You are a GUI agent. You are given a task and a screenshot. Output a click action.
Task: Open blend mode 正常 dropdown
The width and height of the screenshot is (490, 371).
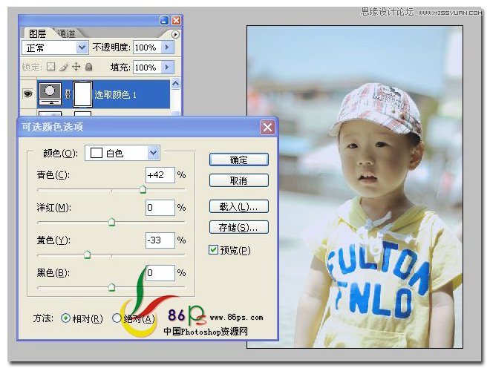tap(82, 47)
